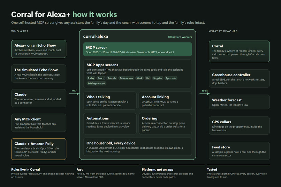Image resolution: width=281 pixels, height=187 pixels.
Task: Click 'One household, every device' card
Action: (137, 147)
